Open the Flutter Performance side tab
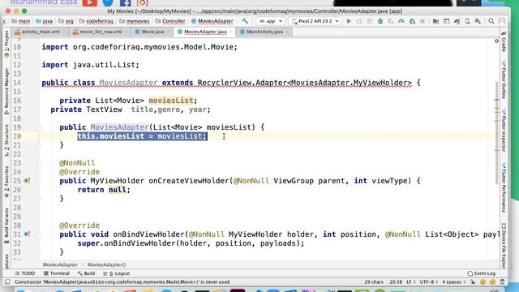The width and height of the screenshot is (519, 292). click(x=504, y=187)
